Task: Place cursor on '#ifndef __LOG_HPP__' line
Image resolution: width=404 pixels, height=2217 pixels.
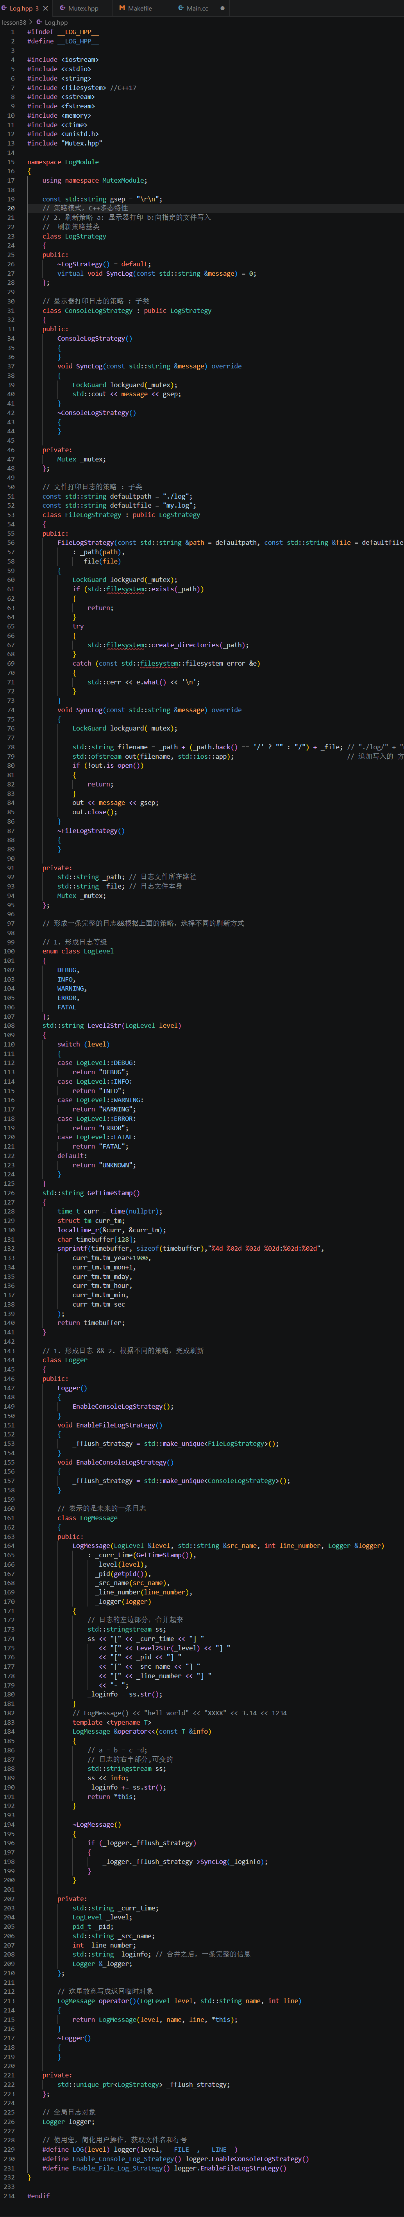Action: coord(63,32)
